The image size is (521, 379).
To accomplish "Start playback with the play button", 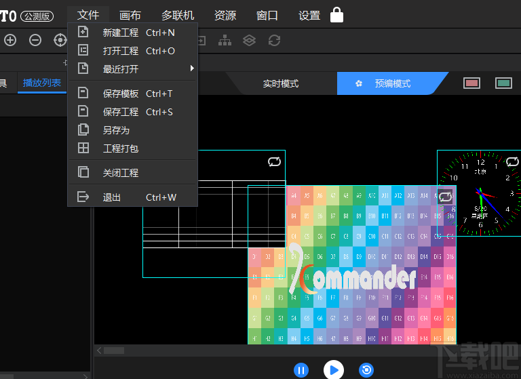I will click(x=334, y=370).
